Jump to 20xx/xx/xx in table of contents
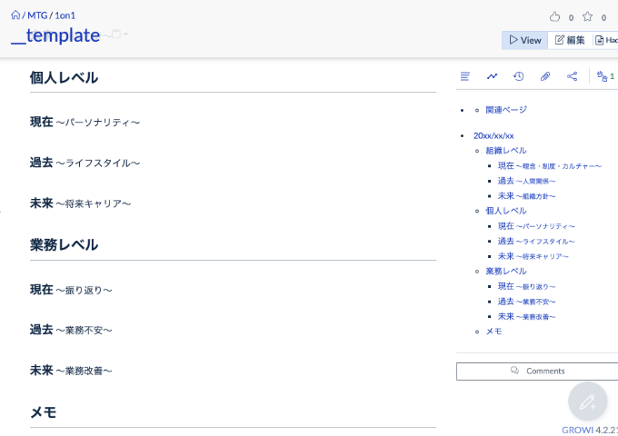Image resolution: width=618 pixels, height=436 pixels. (493, 135)
